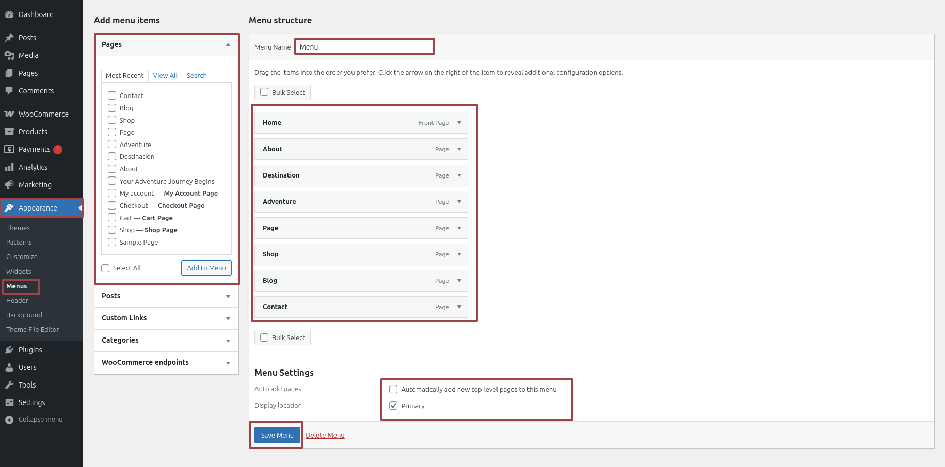Screen dimensions: 945x467
Task: Click the WooCommerce logo icon
Action: [x=9, y=114]
